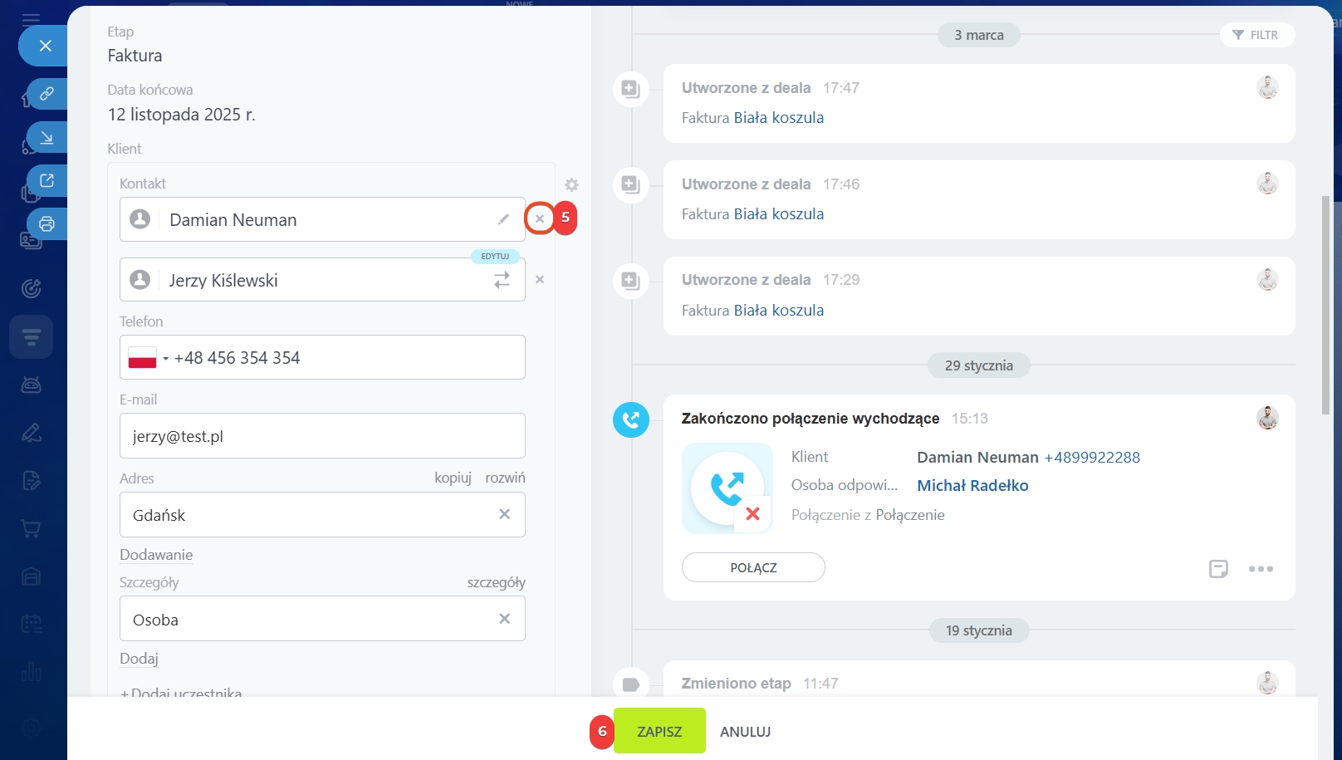The image size is (1342, 760).
Task: Open the FILTR timeline filter
Action: [x=1256, y=35]
